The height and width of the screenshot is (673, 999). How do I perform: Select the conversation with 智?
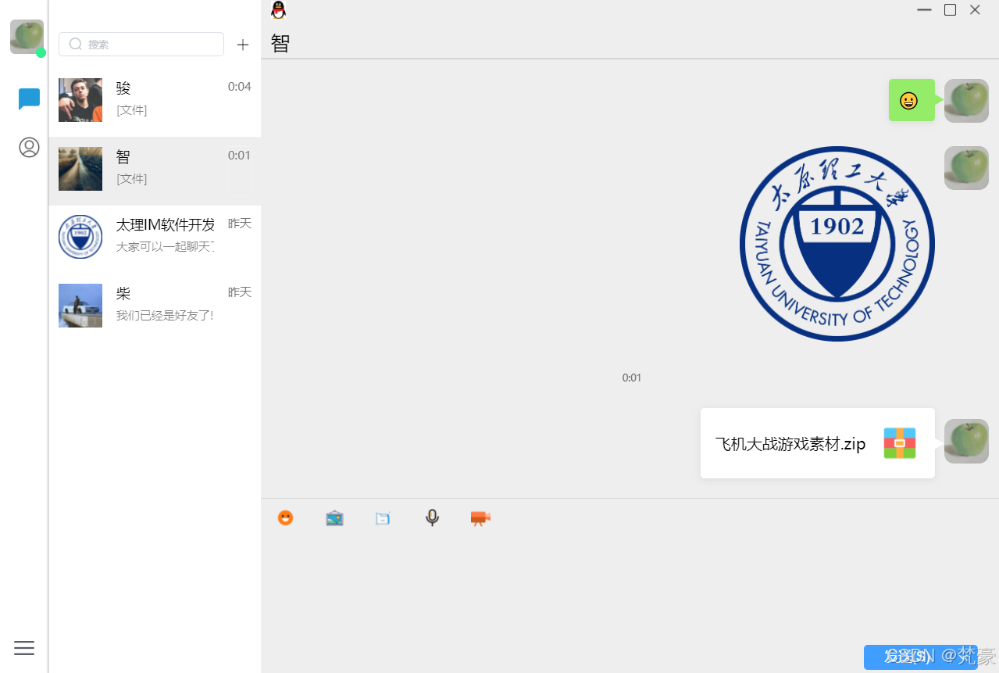tap(155, 171)
